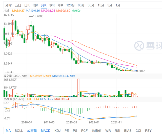Click the 2018-07 date axis label
Screen dimensions: 162x135
click(x=27, y=122)
